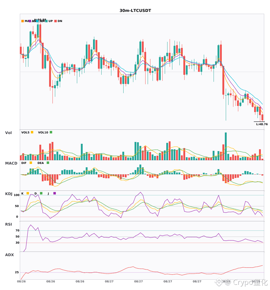
Task: Click the KDJ axis value 0
Action: tap(17, 217)
